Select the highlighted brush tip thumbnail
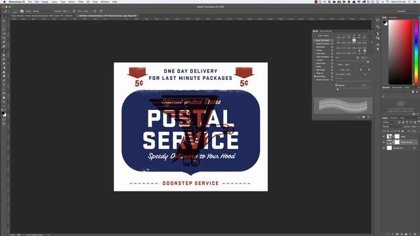 pos(354,40)
